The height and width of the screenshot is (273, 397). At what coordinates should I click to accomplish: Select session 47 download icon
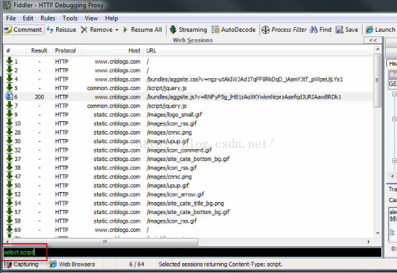point(9,177)
